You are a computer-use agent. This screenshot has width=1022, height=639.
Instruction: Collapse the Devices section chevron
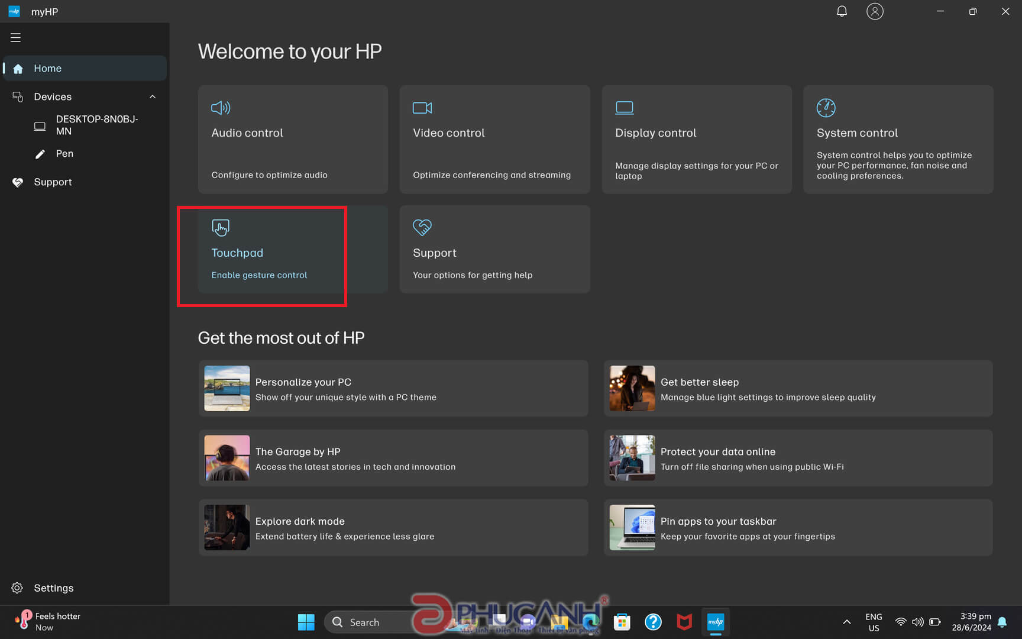tap(153, 96)
